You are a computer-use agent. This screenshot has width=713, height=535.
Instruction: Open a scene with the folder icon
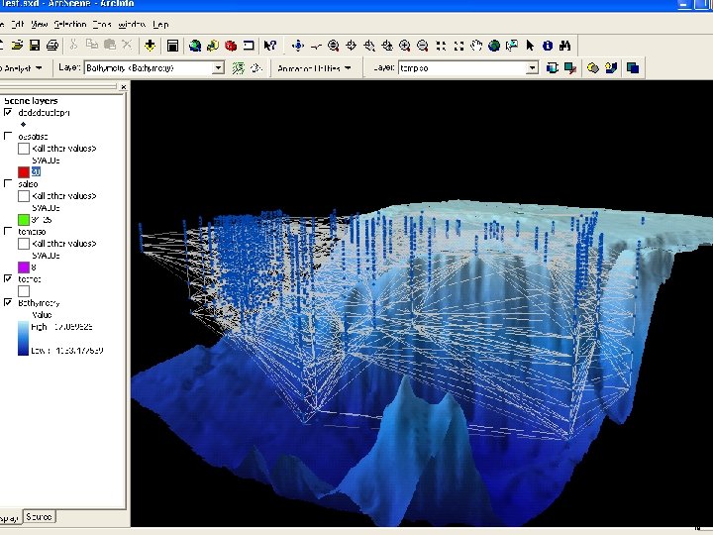[17, 45]
